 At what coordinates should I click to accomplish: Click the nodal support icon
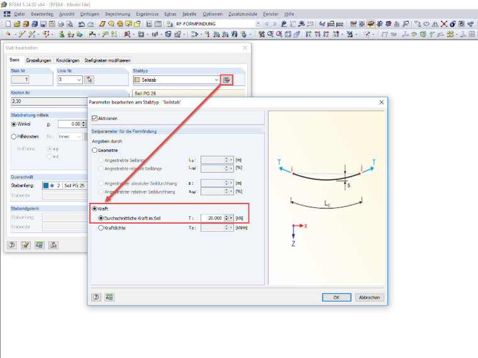(x=62, y=34)
